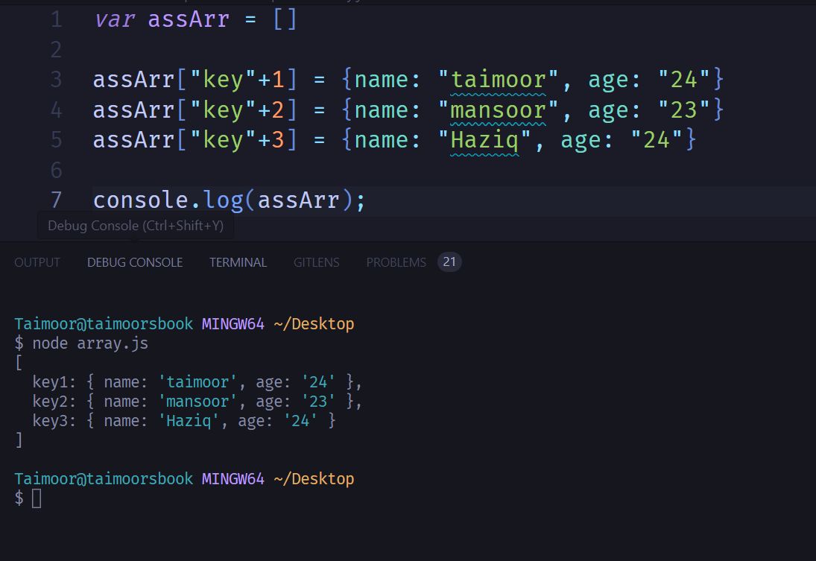Click line number 1 in the gutter
Viewport: 816px width, 561px height.
(x=57, y=19)
